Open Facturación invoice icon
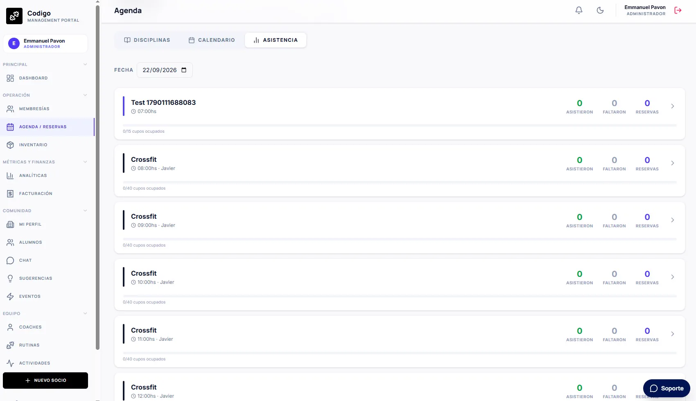Viewport: 696px width, 401px height. [10, 194]
